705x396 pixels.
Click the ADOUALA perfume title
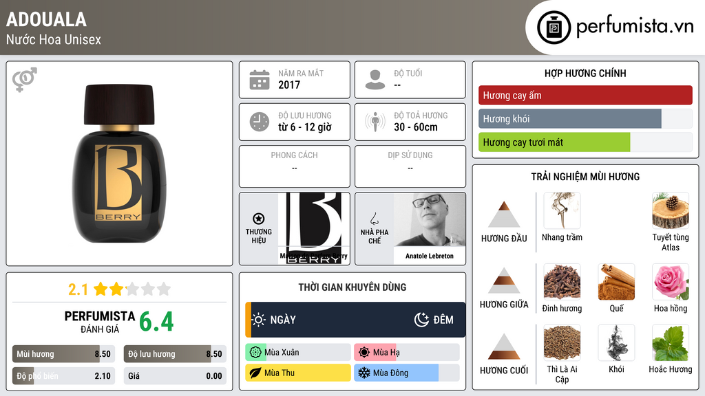[46, 19]
